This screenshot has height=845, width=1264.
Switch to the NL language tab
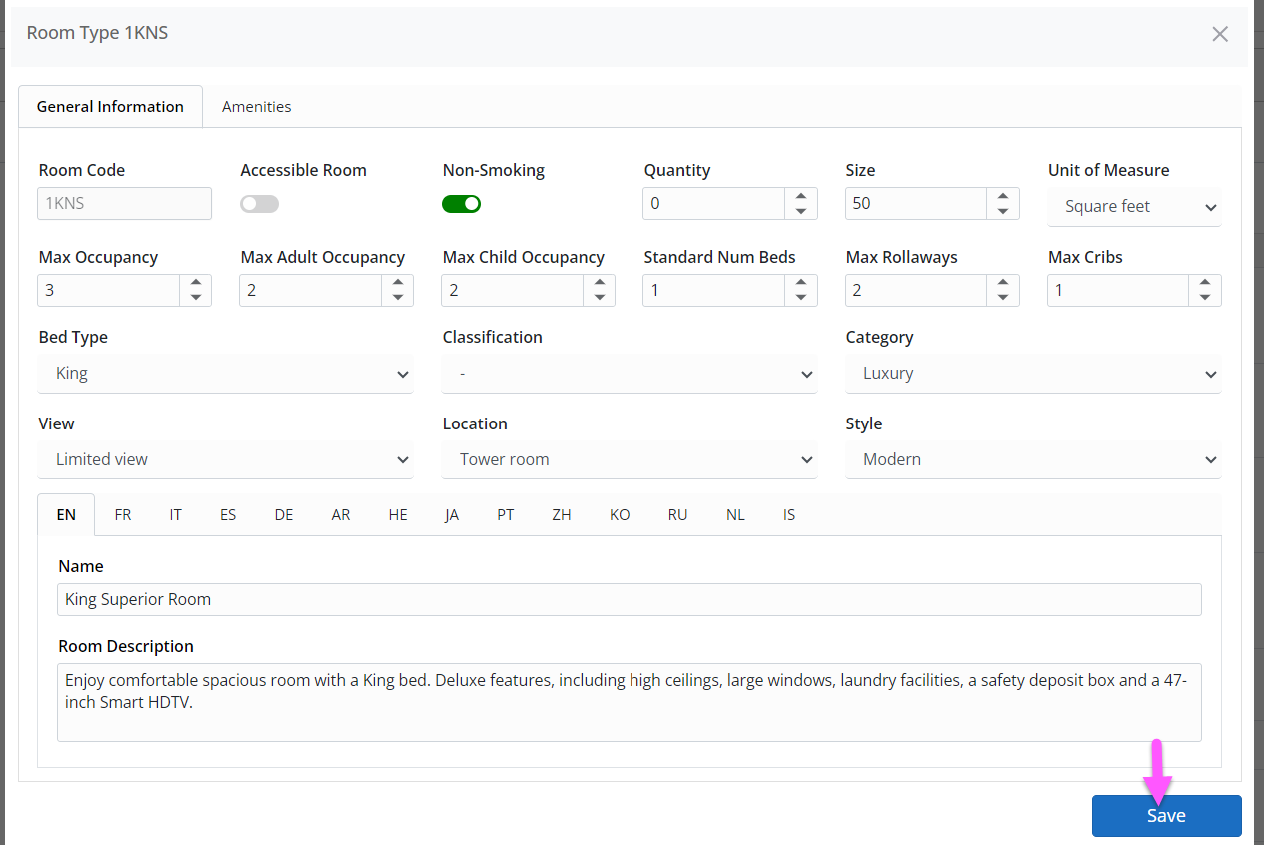point(736,515)
